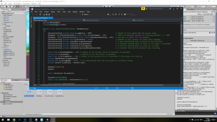The width and height of the screenshot is (217, 122).
Task: Click the Send Feedback icon
Action: [x=147, y=8]
